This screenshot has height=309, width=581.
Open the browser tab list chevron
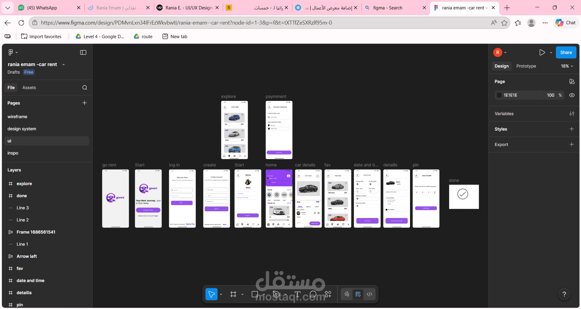[x=8, y=8]
